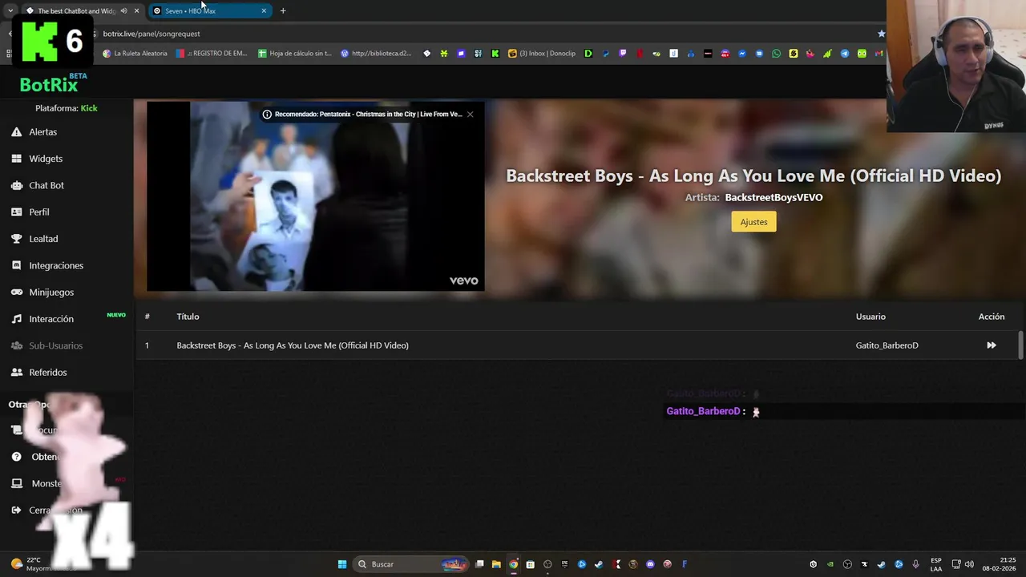Open Chat Bot settings in sidebar
Screen dimensions: 1026x577
coord(46,185)
